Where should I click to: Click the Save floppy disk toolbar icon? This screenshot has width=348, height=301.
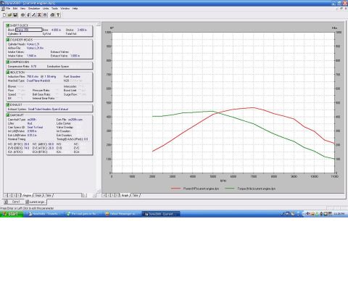15,15
